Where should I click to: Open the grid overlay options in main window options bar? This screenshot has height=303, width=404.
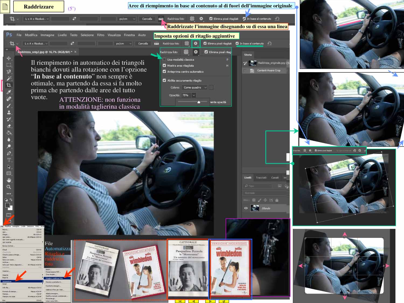[x=187, y=43]
